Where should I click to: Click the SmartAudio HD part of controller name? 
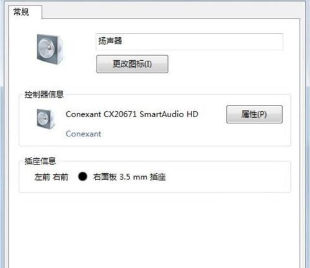point(169,114)
